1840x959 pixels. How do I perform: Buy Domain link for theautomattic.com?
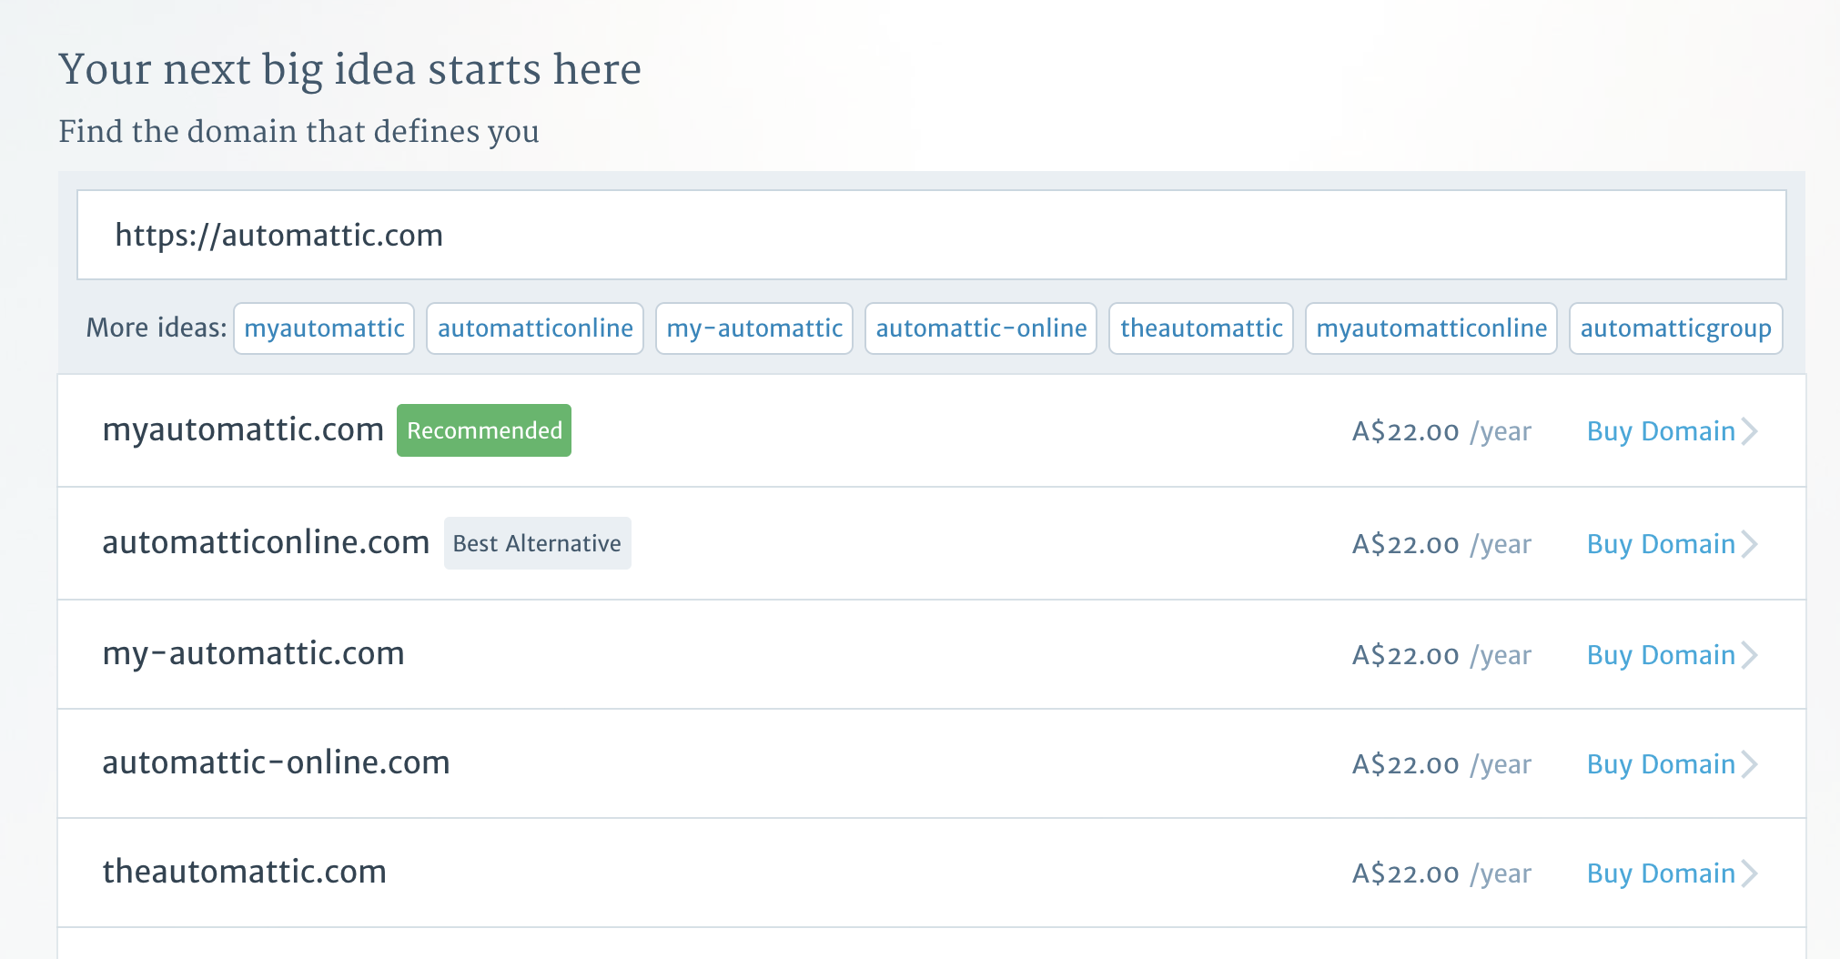tap(1661, 873)
